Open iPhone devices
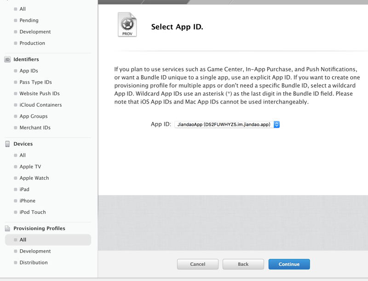 click(27, 201)
